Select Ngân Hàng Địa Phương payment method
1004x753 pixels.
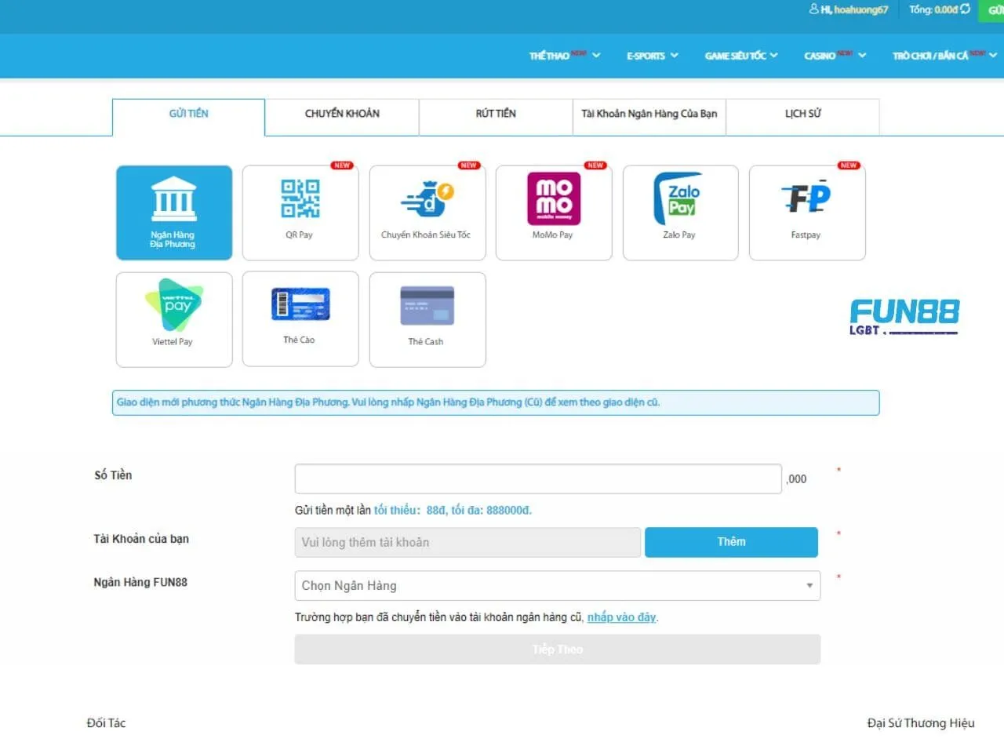click(x=174, y=213)
